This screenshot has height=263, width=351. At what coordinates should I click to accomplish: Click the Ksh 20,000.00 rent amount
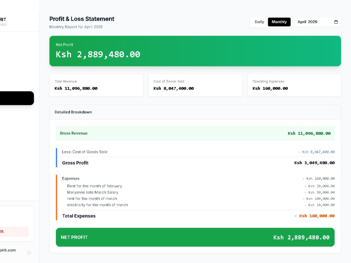click(x=320, y=186)
